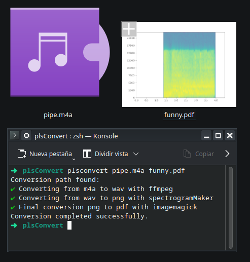
Task: Expand the toolbar overflow chevron
Action: (x=227, y=154)
